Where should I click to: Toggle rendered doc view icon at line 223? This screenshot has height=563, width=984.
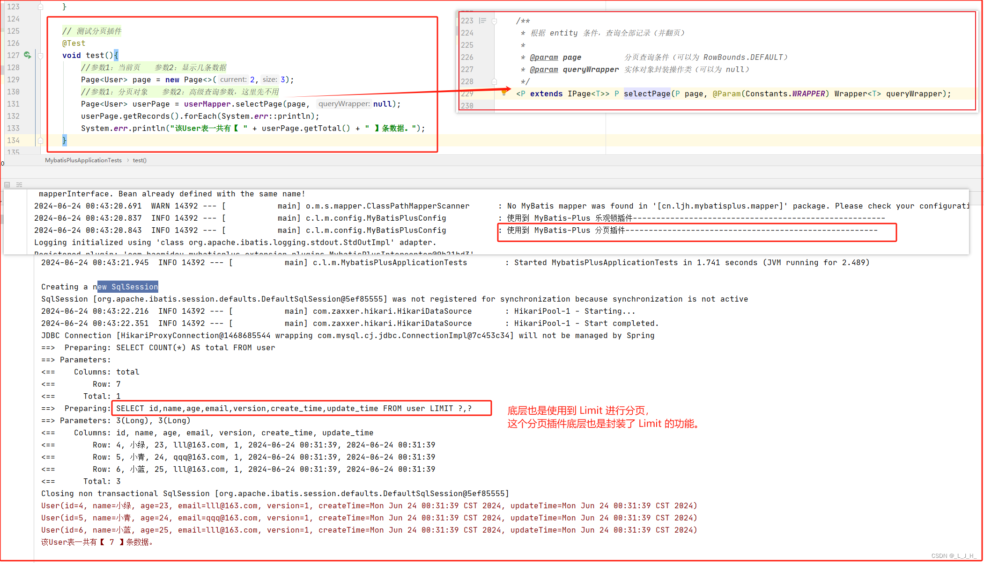point(482,21)
